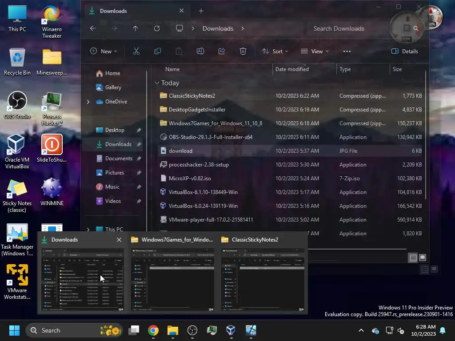
Task: Show hidden system tray icons chevron
Action: point(361,330)
